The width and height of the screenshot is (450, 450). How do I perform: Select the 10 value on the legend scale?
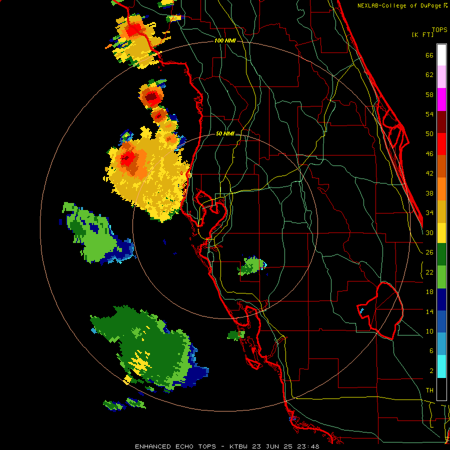click(429, 331)
